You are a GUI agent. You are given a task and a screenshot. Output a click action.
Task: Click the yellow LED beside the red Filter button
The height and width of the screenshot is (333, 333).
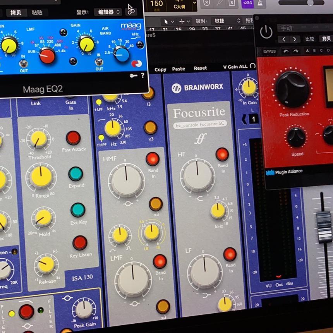12,314
